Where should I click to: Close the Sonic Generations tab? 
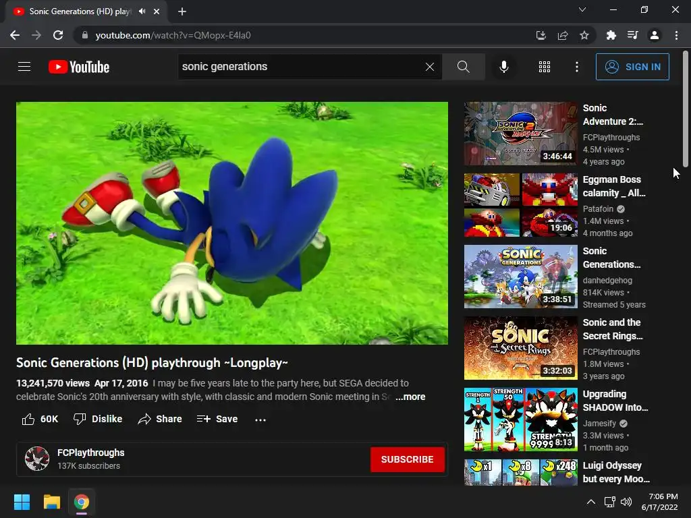tap(157, 11)
